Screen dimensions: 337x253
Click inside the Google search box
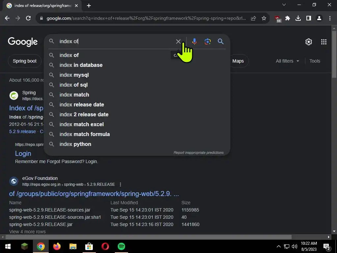[x=116, y=41]
